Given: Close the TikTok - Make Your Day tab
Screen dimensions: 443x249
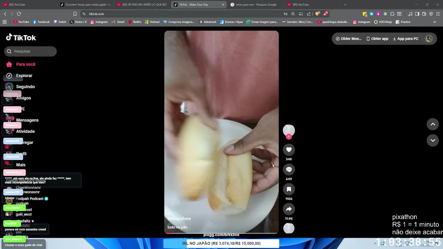Looking at the screenshot, I should (223, 4).
